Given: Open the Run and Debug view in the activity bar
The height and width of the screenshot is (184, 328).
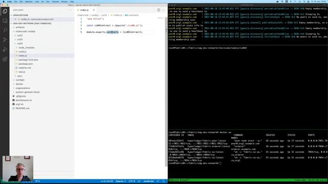Looking at the screenshot, I should [x=5, y=50].
